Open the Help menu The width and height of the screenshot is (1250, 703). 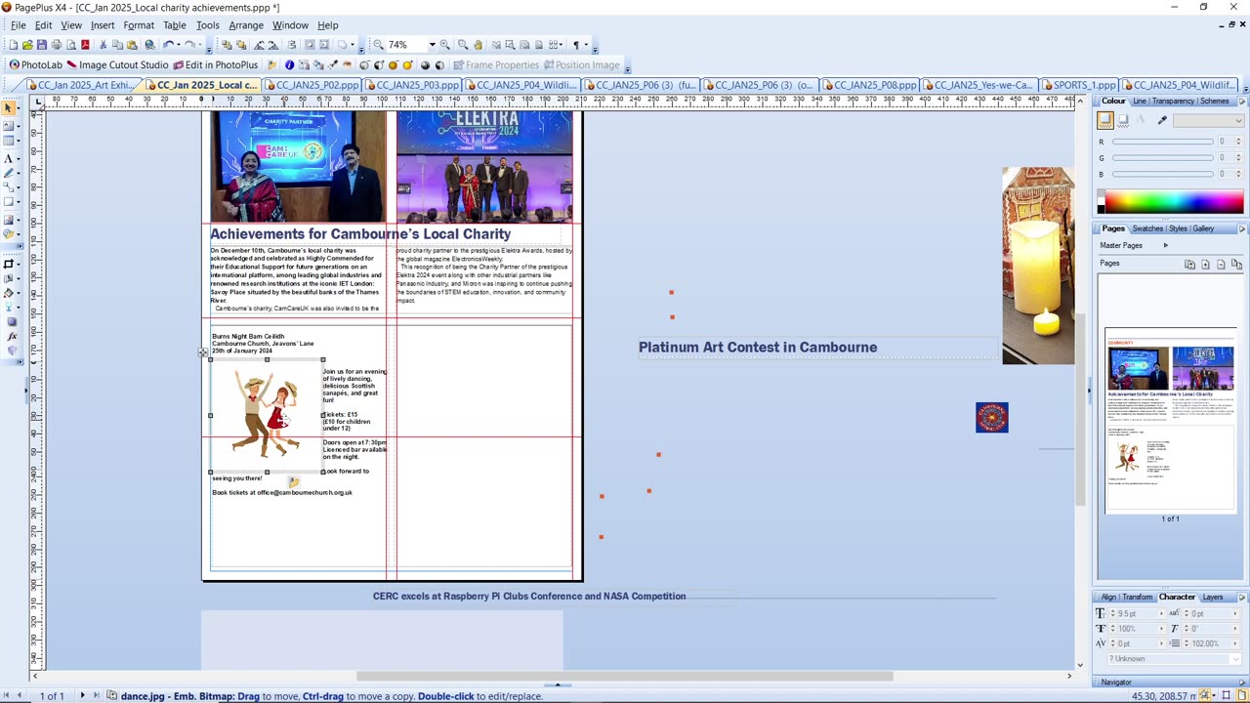328,25
